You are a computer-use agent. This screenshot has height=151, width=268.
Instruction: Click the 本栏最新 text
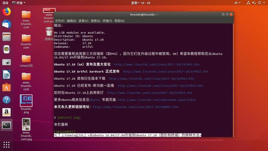click(61, 124)
